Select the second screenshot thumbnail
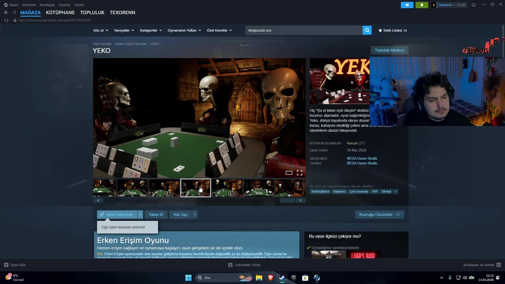This screenshot has height=284, width=505. pyautogui.click(x=133, y=188)
